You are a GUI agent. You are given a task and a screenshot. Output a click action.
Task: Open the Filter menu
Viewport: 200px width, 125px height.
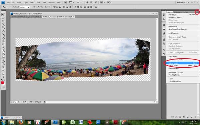[x=38, y=2]
